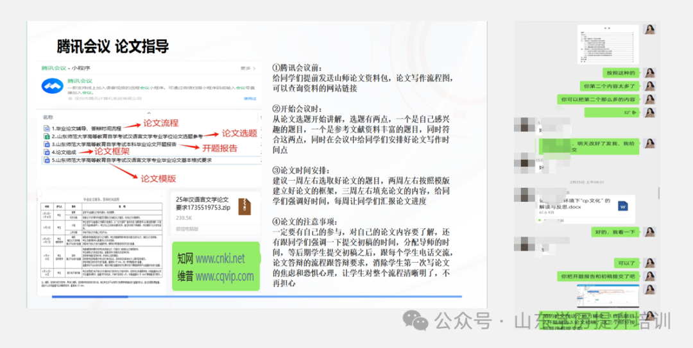Click the 明天改好了发我 chat bubble
This screenshot has width=693, height=348.
[x=588, y=146]
